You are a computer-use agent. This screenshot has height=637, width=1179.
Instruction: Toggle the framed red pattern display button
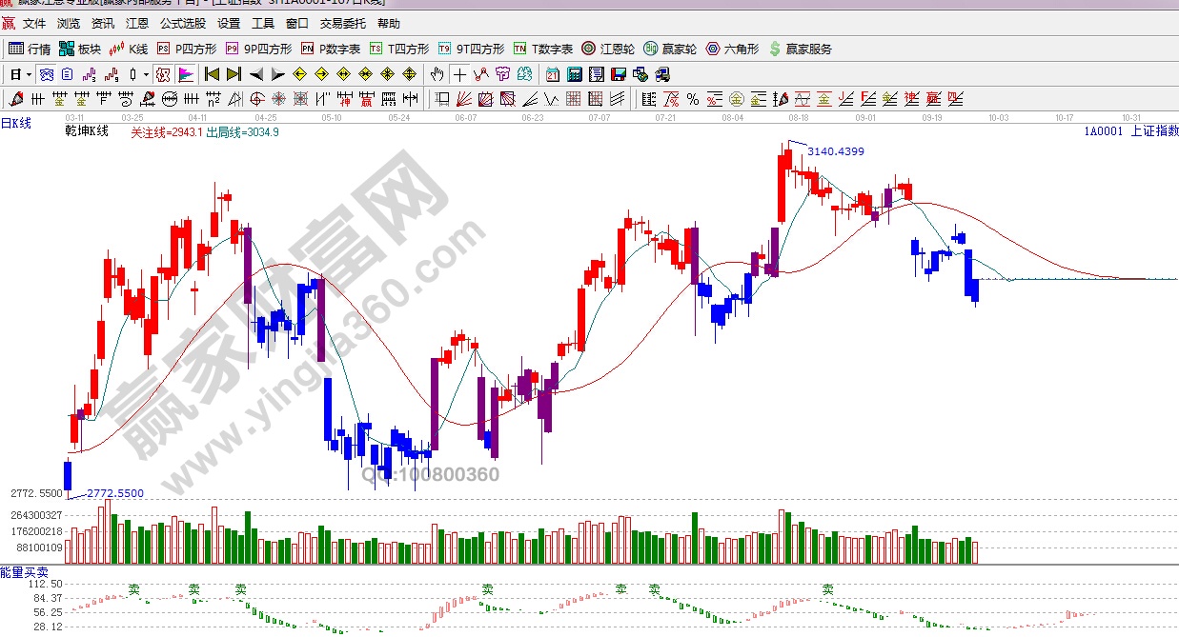[162, 74]
